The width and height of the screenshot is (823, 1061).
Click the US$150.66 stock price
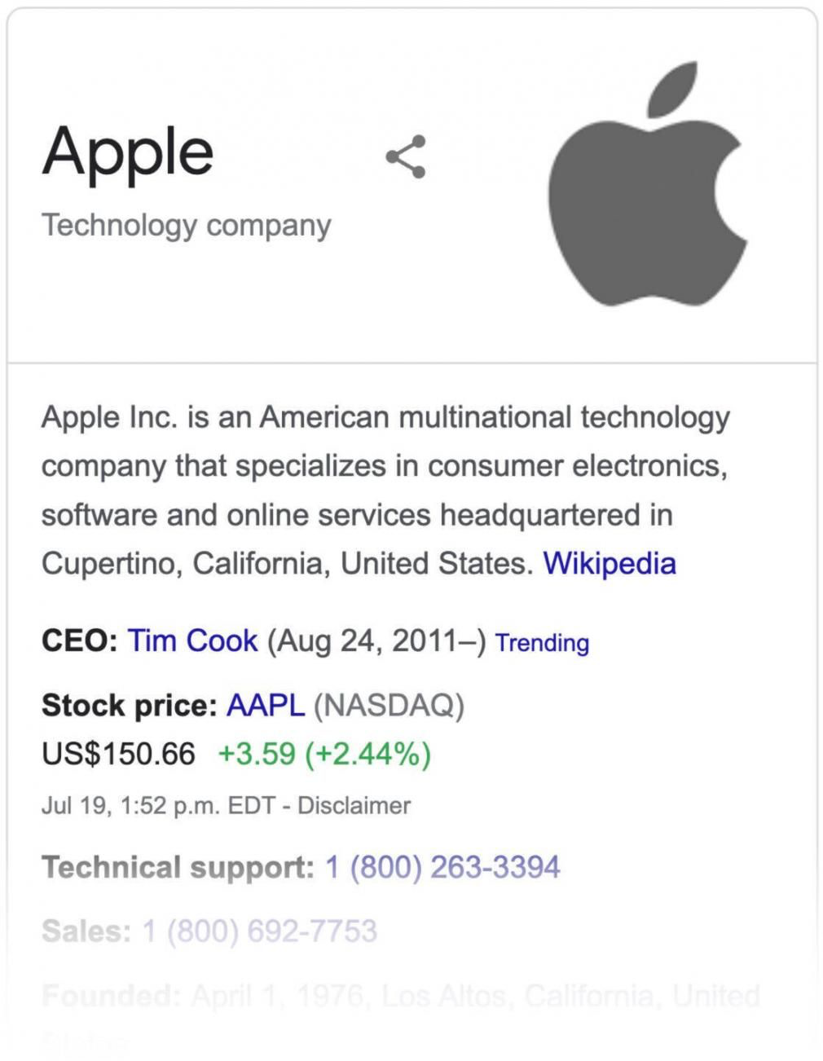pos(117,755)
